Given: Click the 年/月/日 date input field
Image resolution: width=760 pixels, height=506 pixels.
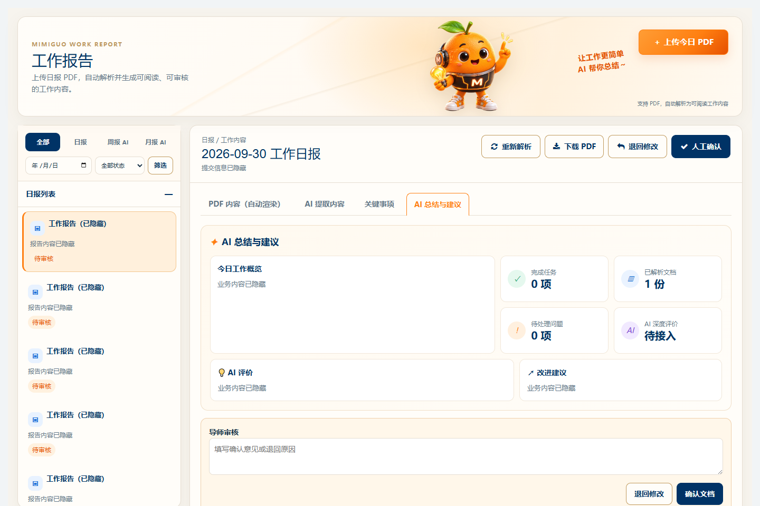Looking at the screenshot, I should [x=59, y=166].
